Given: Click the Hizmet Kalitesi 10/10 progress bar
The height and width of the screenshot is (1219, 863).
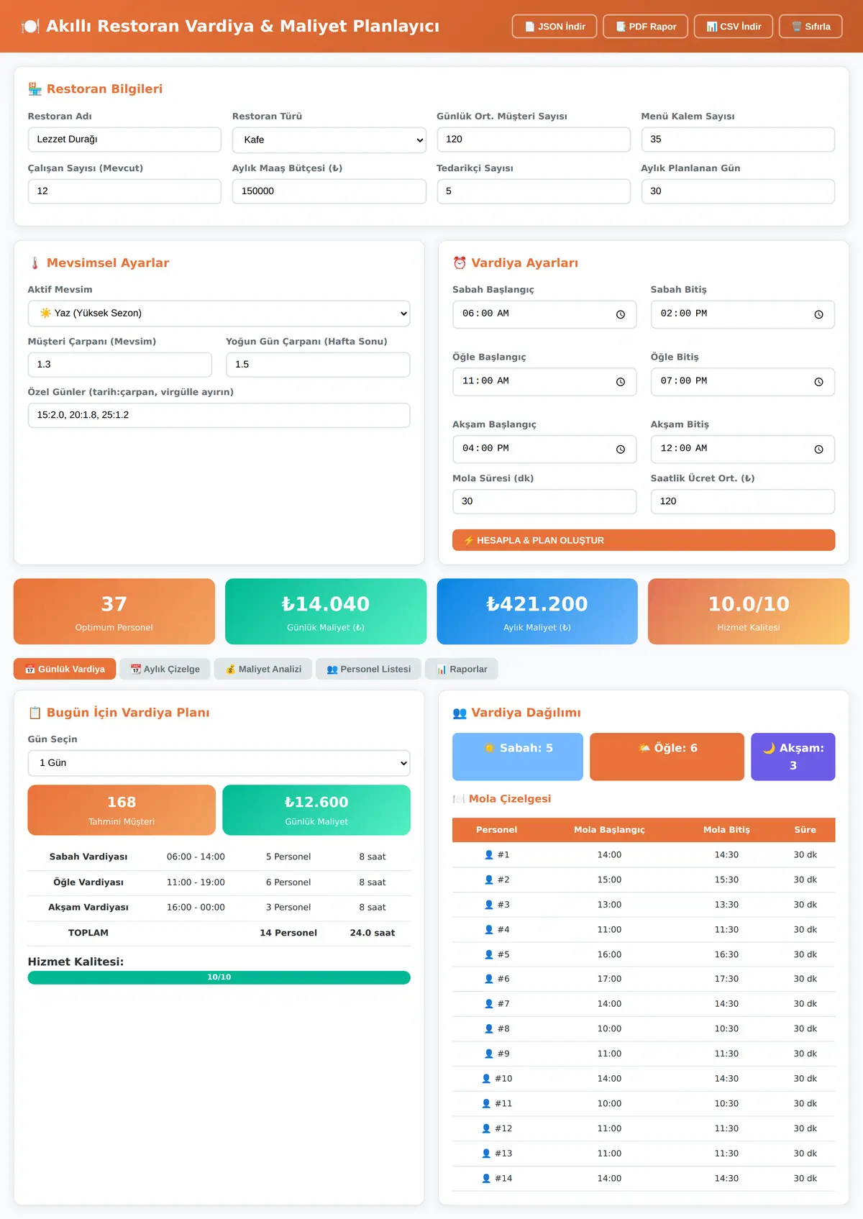Looking at the screenshot, I should pyautogui.click(x=219, y=977).
